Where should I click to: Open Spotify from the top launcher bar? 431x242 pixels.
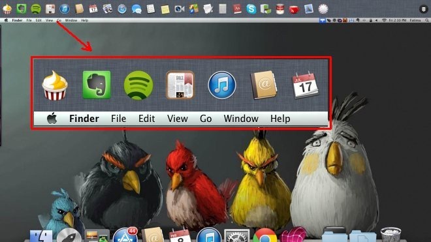(36, 8)
